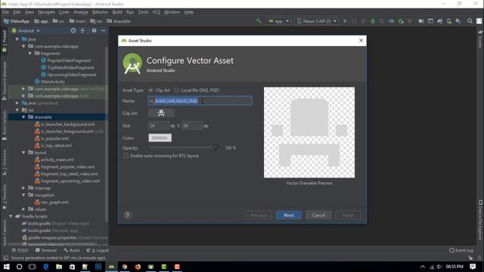Open Chrome from the taskbar
The image size is (484, 272).
tap(125, 267)
